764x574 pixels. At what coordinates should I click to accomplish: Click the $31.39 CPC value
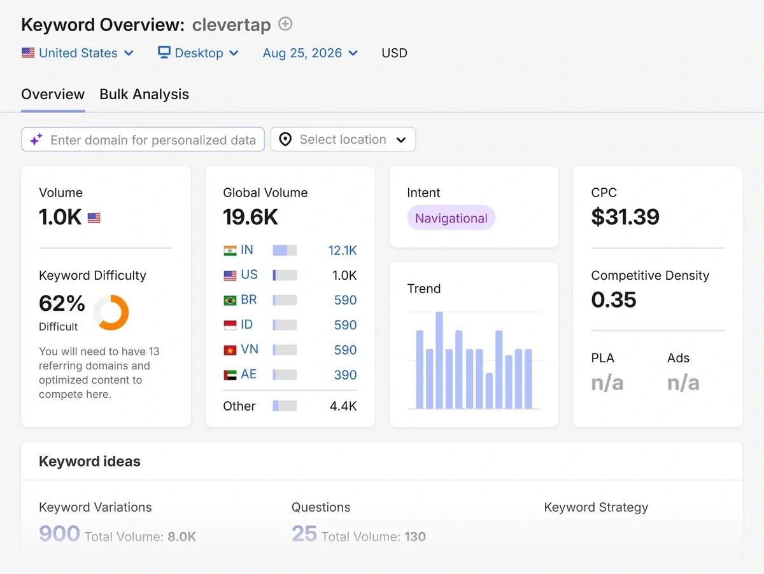click(625, 217)
